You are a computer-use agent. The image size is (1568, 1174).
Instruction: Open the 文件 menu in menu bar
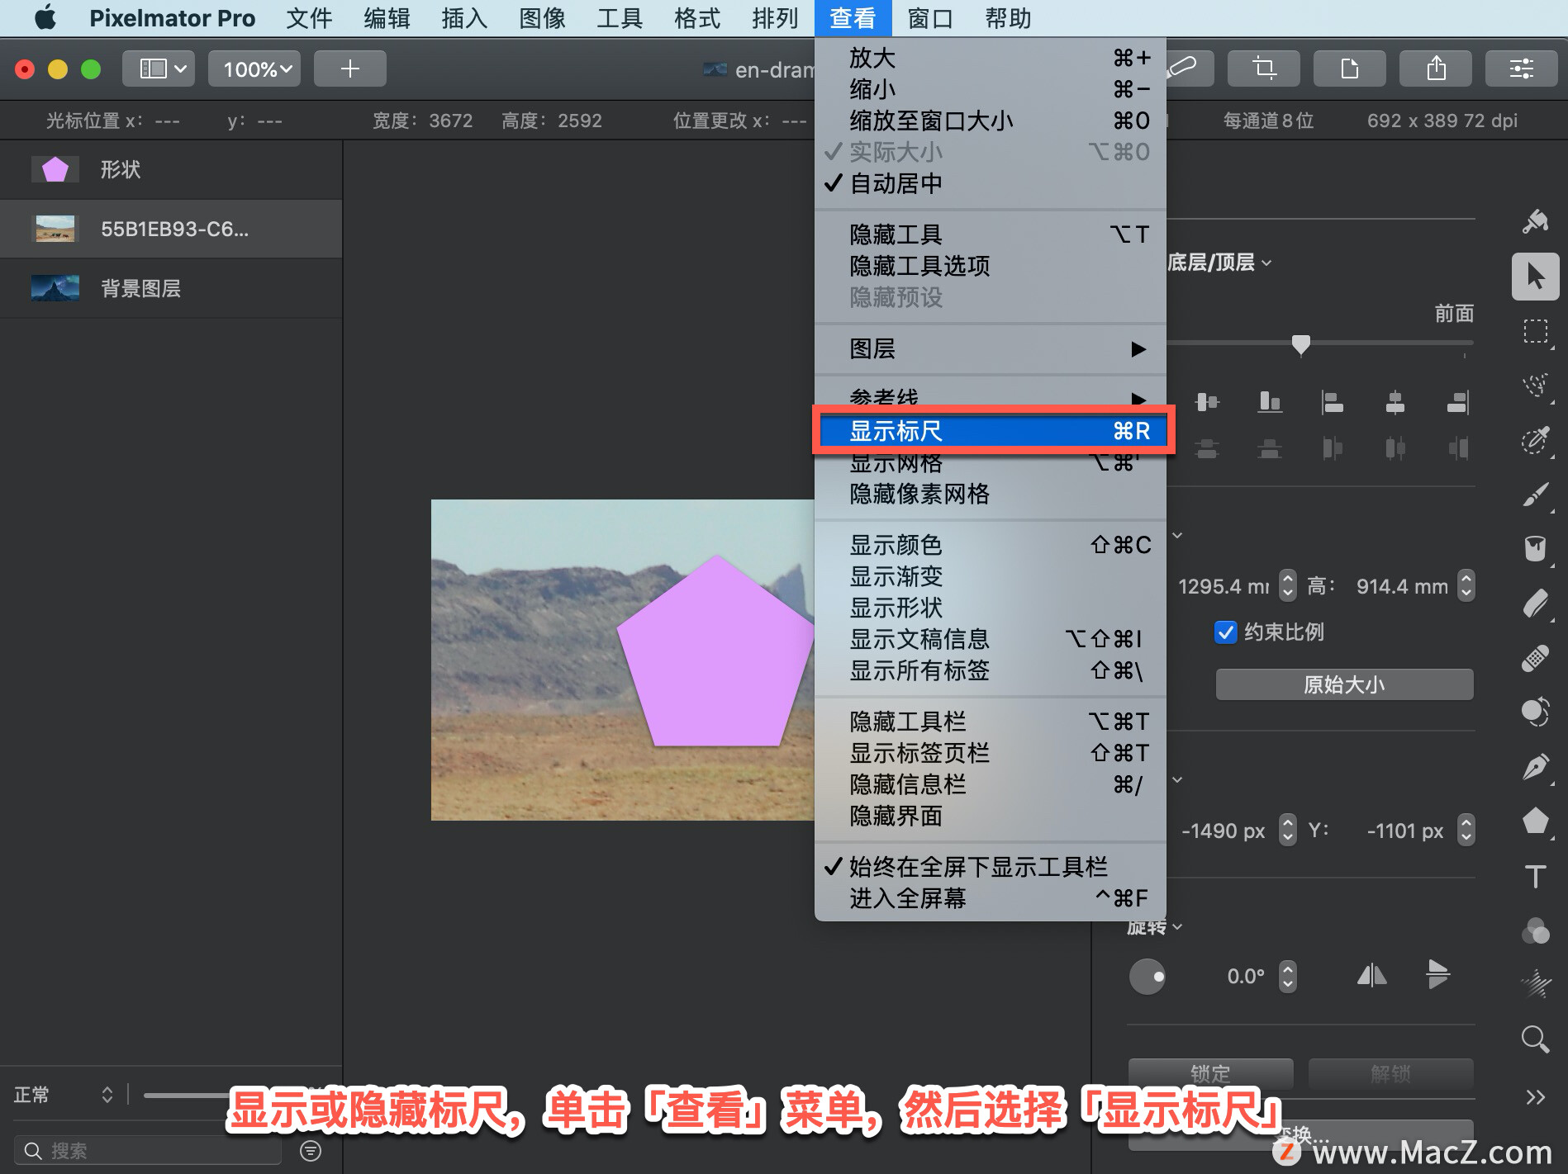coord(309,18)
